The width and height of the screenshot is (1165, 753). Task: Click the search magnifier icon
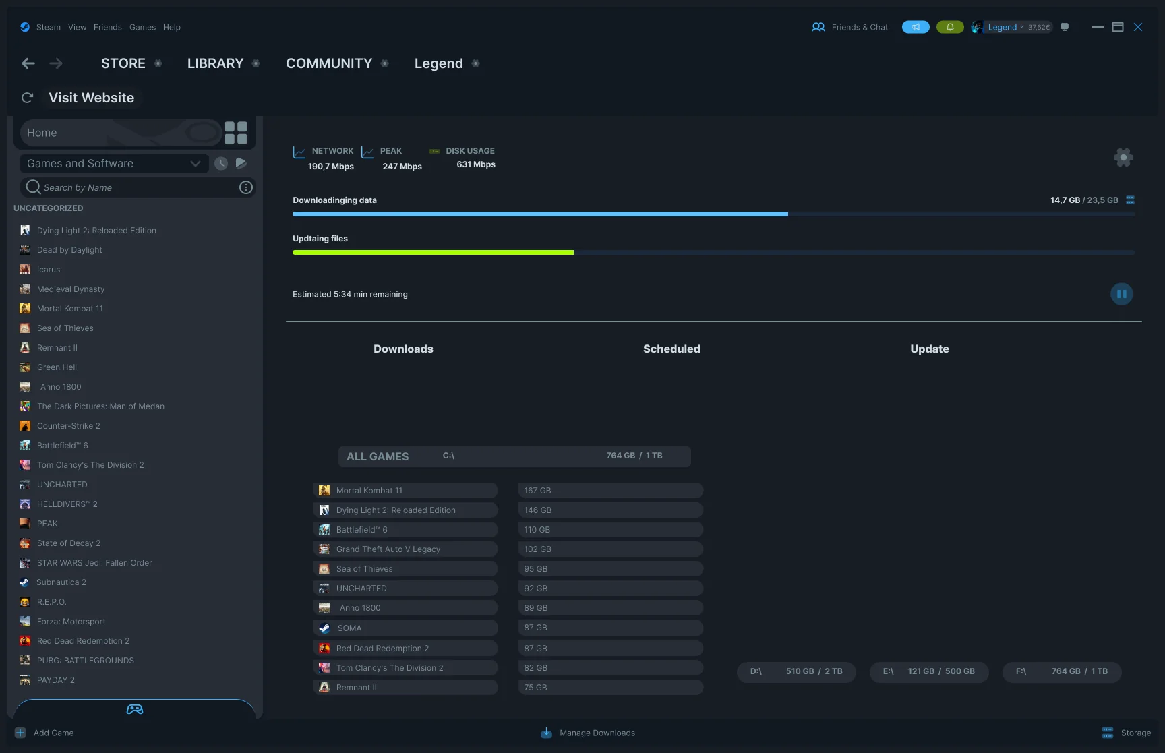coord(33,187)
